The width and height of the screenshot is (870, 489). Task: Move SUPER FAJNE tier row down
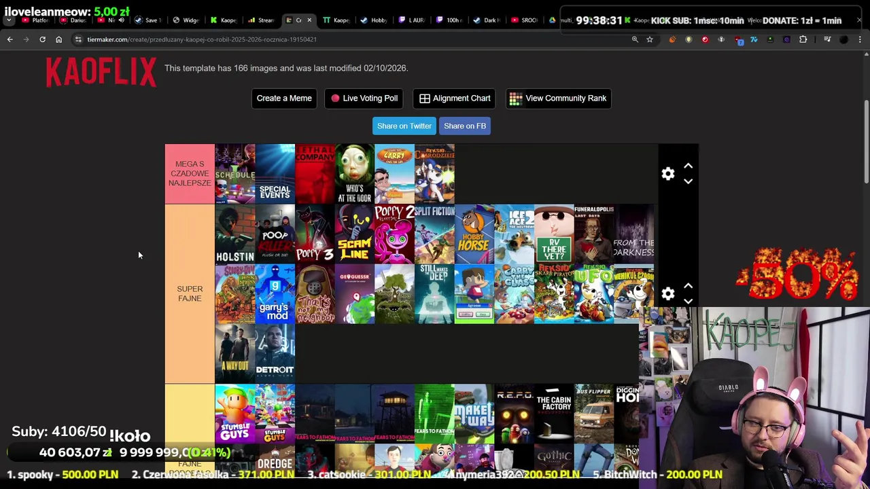(x=688, y=301)
